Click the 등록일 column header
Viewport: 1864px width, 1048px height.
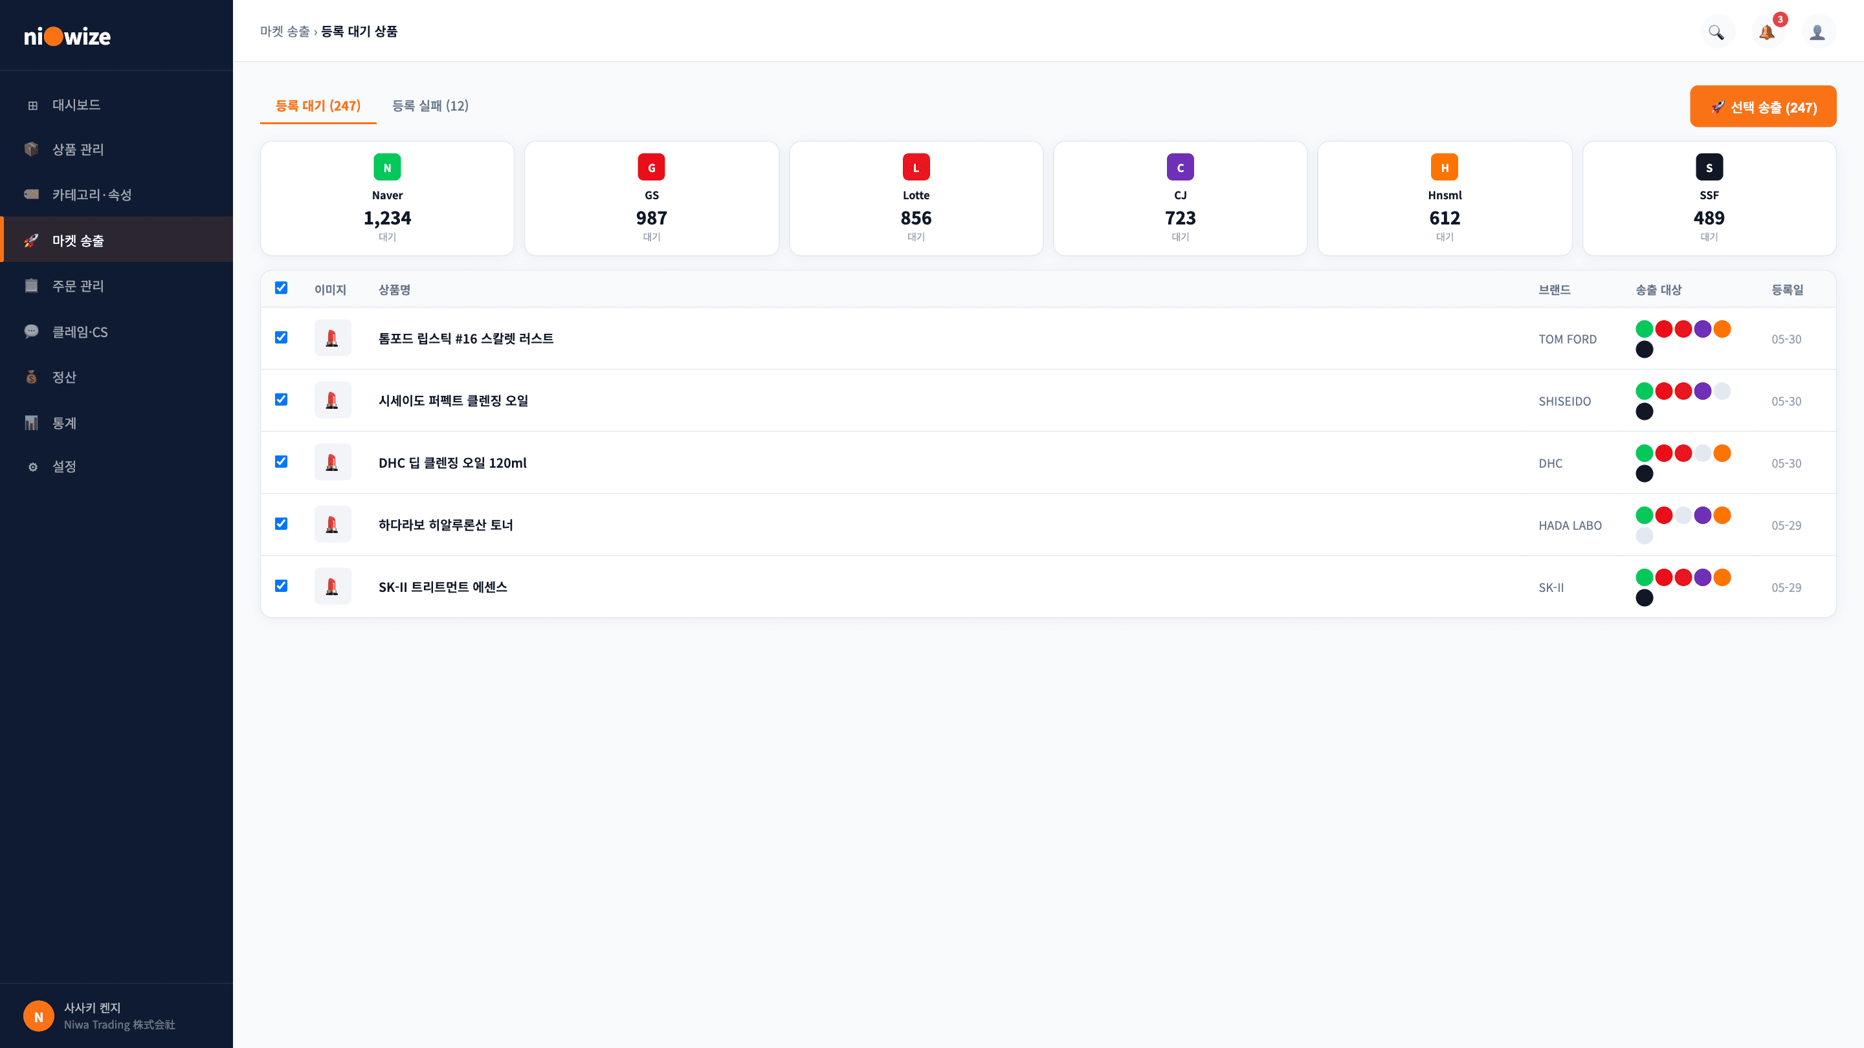coord(1787,290)
